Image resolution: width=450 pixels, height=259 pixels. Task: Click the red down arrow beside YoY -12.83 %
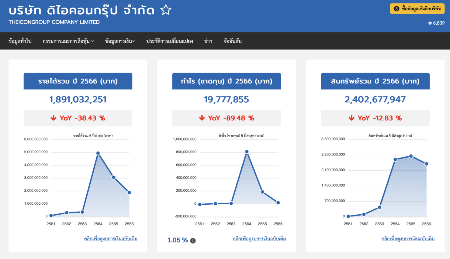[351, 118]
